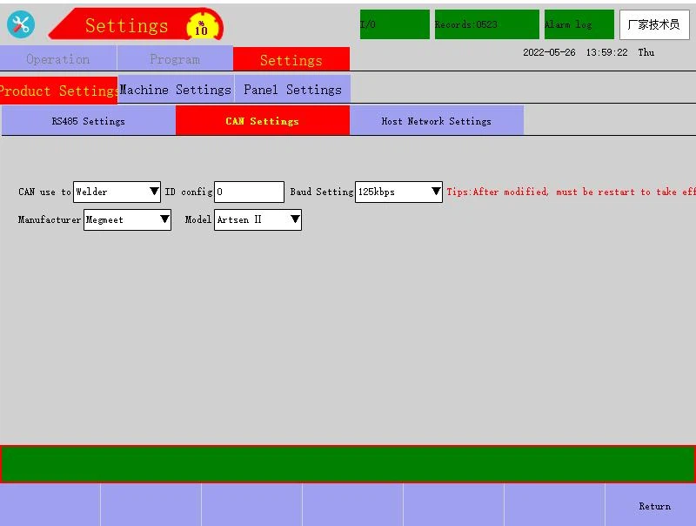Select the Product Settings tab
Image resolution: width=696 pixels, height=526 pixels.
point(58,91)
